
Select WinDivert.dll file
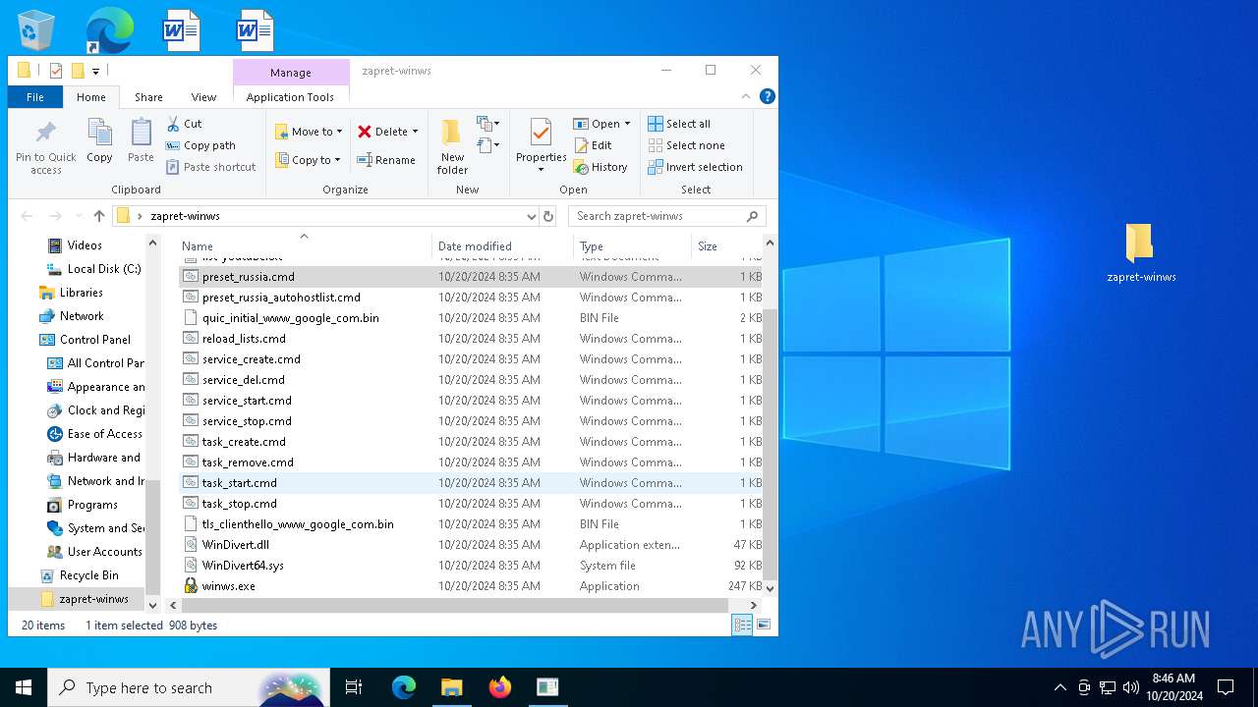[235, 545]
